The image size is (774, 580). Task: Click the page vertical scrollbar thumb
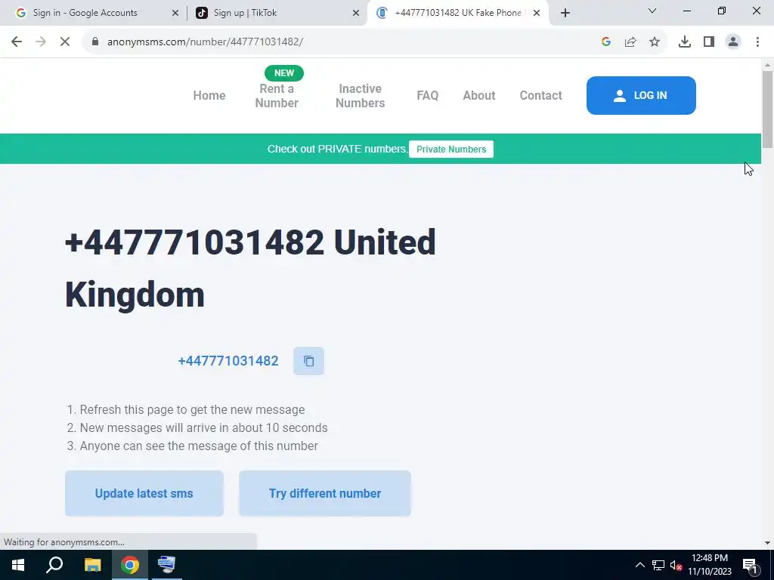click(768, 109)
